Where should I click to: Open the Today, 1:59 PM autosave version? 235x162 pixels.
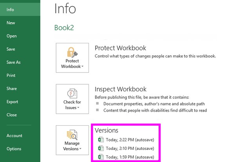(x=130, y=157)
